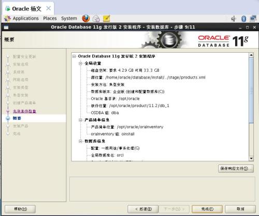Select the 全局数据库名: orcl row
259x216 pixels.
[x=107, y=155]
